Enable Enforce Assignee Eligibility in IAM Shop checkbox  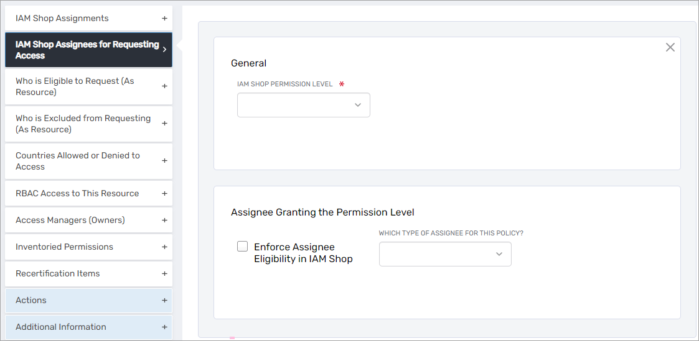tap(243, 247)
